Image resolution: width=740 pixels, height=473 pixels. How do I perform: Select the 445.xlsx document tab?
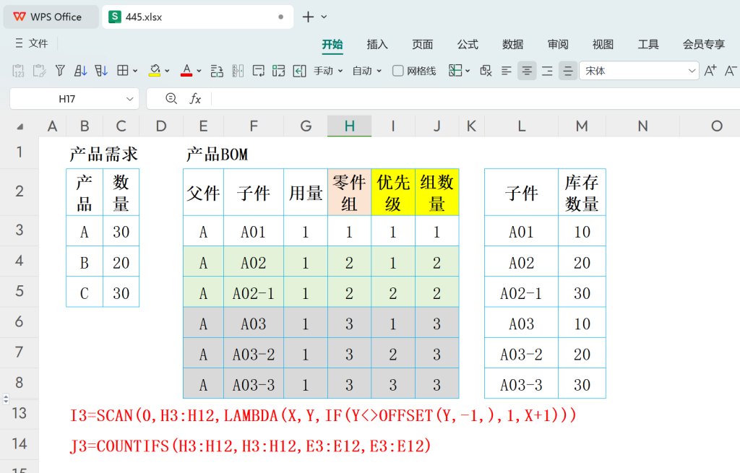tap(198, 17)
